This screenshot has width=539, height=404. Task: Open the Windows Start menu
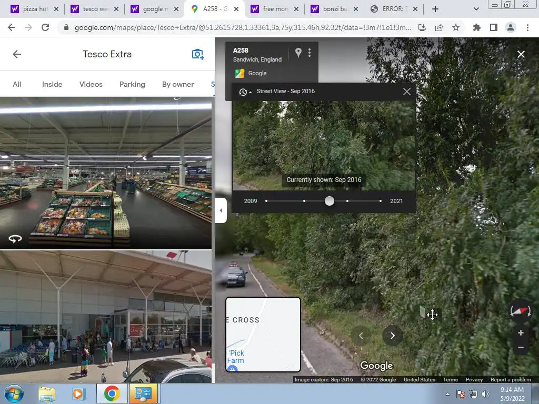pos(14,393)
